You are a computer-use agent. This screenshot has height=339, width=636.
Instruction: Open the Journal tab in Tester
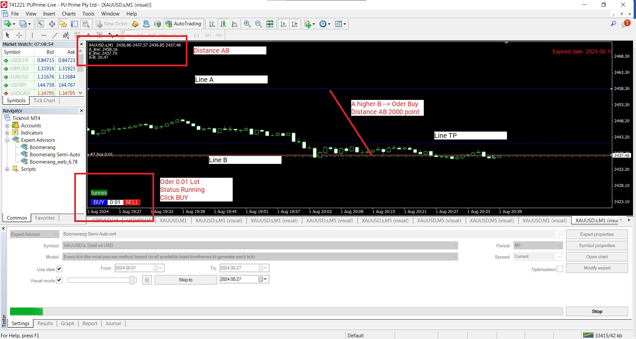point(113,324)
